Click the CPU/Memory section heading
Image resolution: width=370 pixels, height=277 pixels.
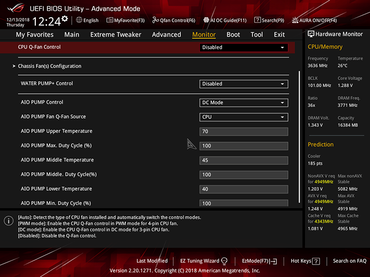pyautogui.click(x=325, y=47)
